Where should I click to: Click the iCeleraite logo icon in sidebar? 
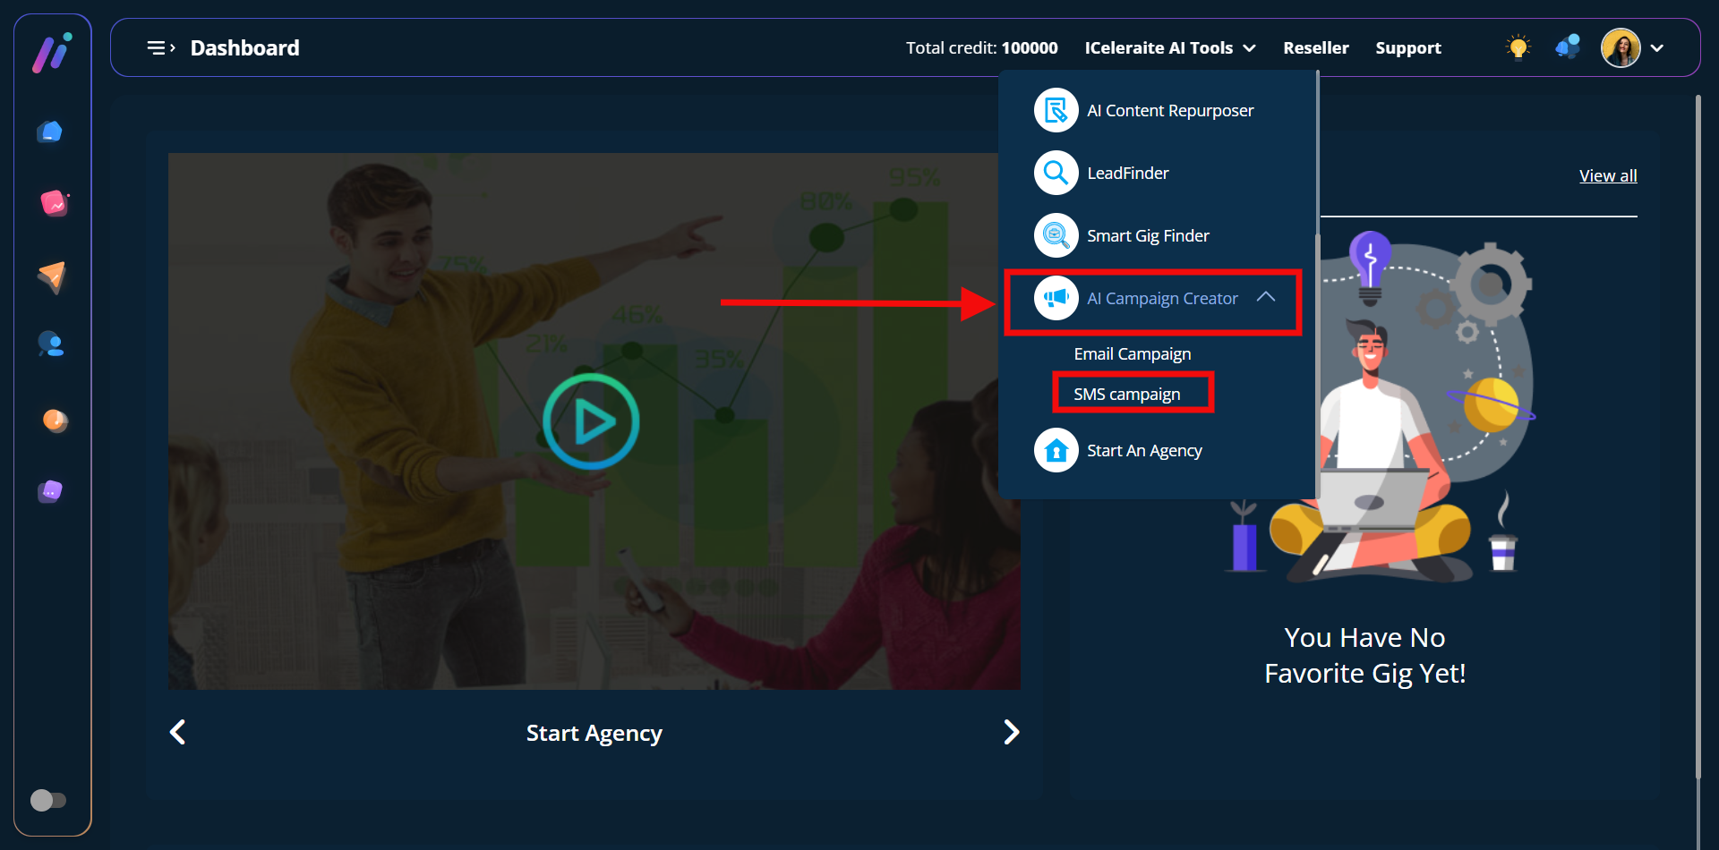click(52, 53)
